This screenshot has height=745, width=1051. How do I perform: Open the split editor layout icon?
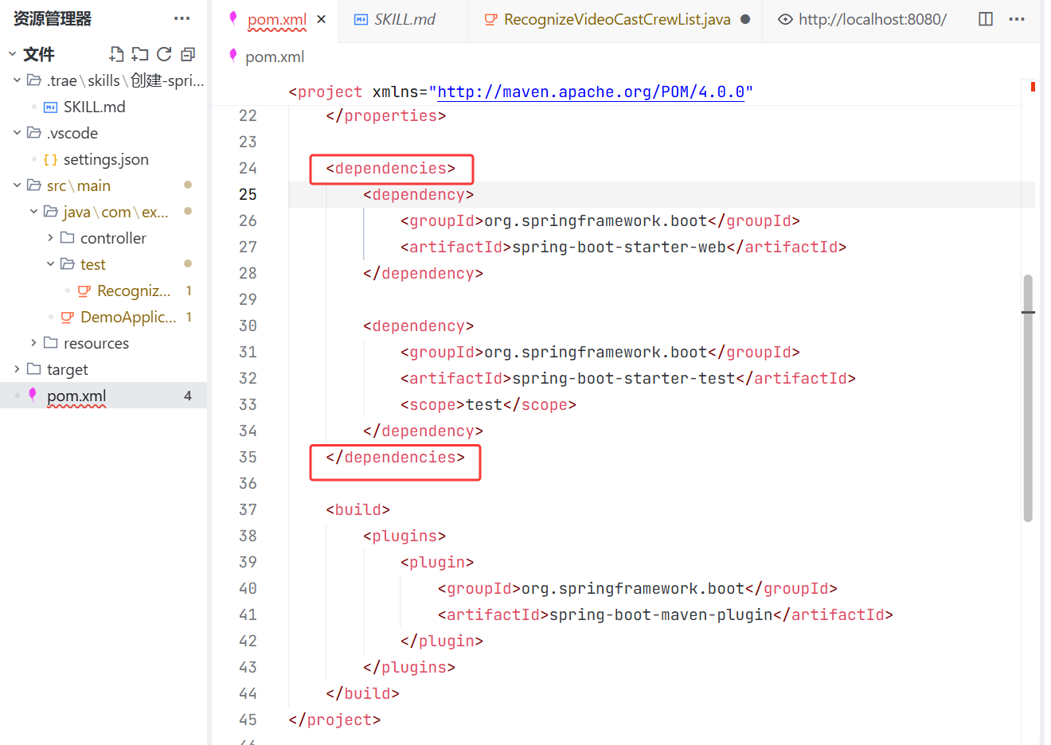click(986, 19)
